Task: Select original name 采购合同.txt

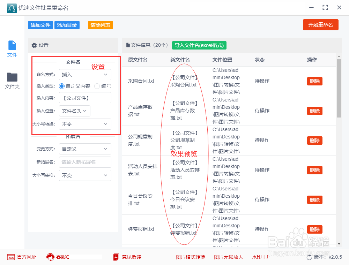Action: point(141,81)
